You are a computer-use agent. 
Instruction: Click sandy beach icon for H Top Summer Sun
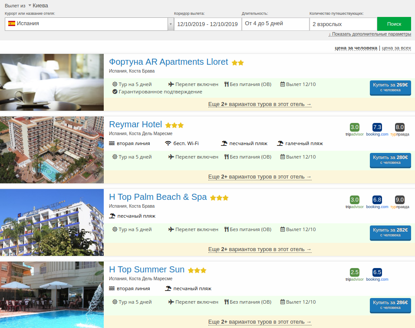point(168,288)
